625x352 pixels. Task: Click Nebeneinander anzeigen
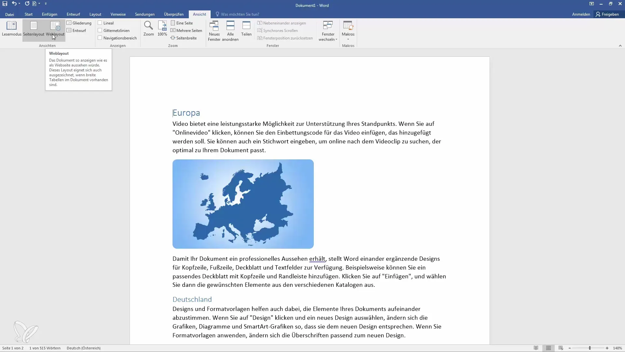282,23
